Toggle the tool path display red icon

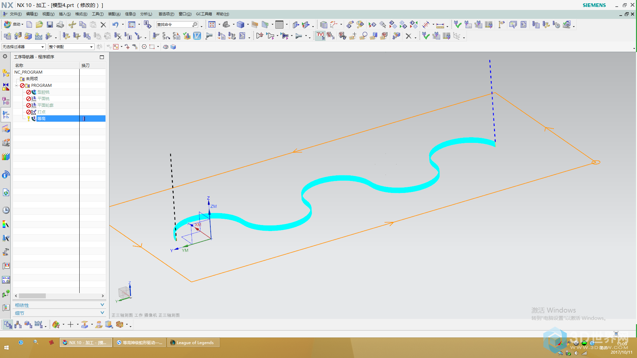[x=320, y=36]
